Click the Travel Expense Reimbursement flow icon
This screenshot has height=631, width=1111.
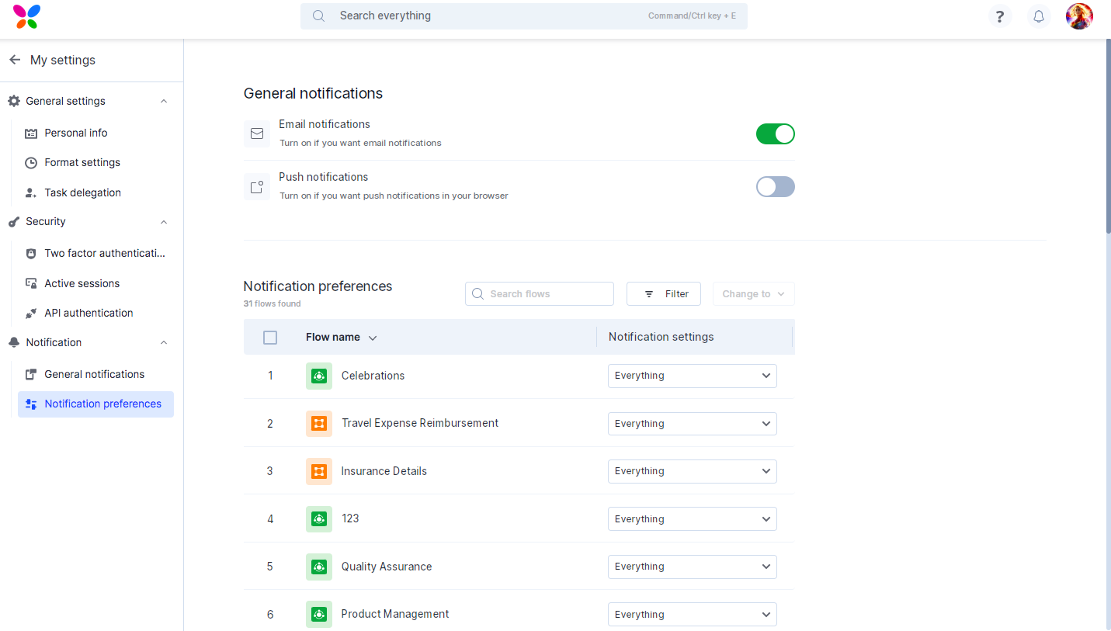point(319,424)
